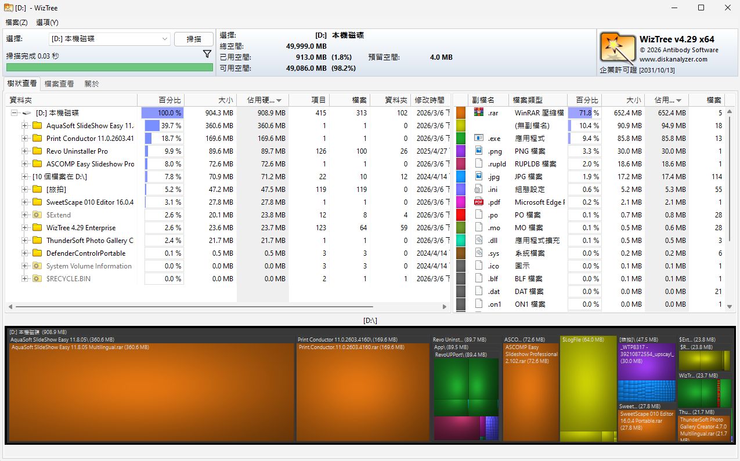This screenshot has height=461, width=740.
Task: Click the 360.6 MB size cell
Action: click(x=211, y=126)
